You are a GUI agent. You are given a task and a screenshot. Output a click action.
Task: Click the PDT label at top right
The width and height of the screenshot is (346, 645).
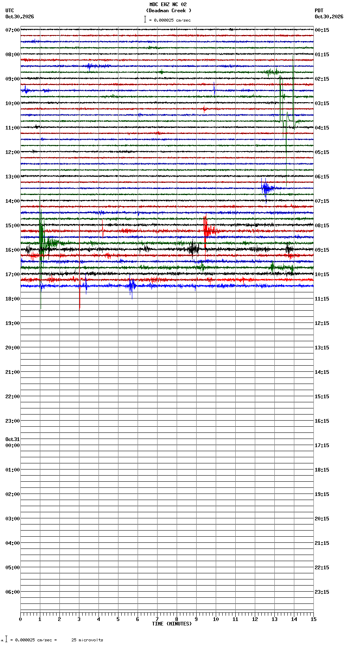tap(319, 11)
